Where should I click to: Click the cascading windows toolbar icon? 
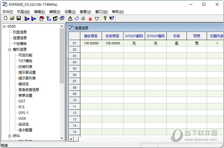tap(62, 18)
